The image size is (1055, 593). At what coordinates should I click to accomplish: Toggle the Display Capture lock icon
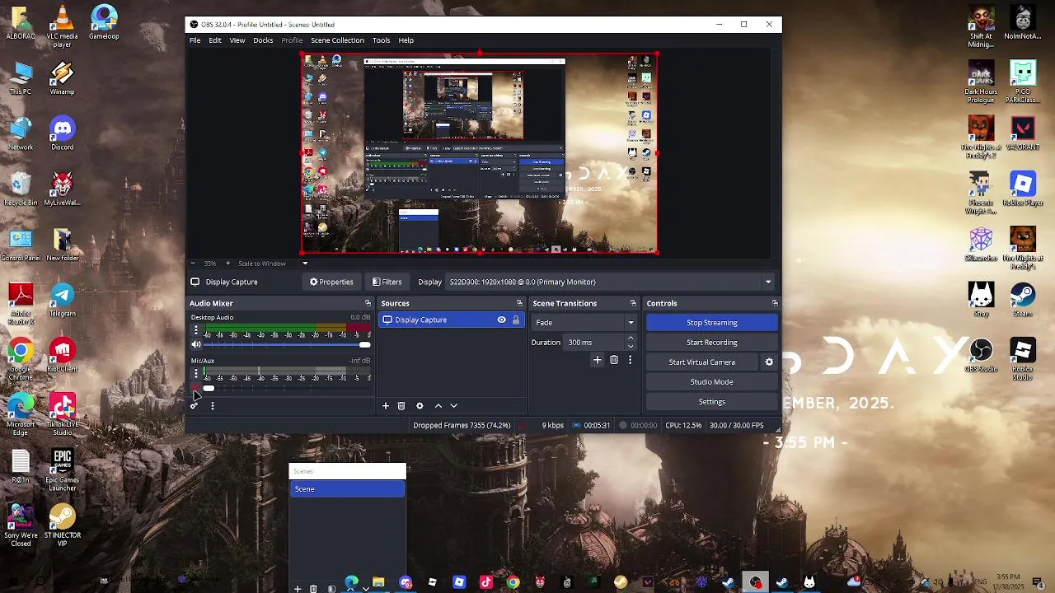(x=516, y=320)
